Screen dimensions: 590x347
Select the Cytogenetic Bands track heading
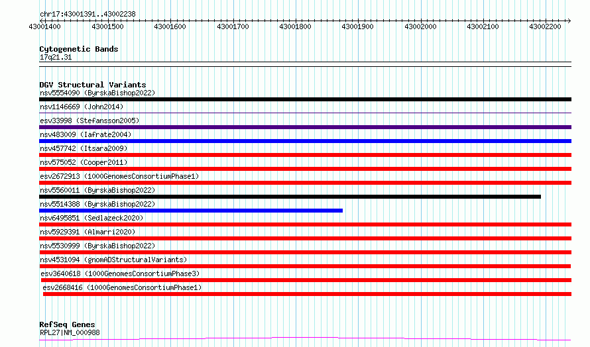[x=79, y=49]
